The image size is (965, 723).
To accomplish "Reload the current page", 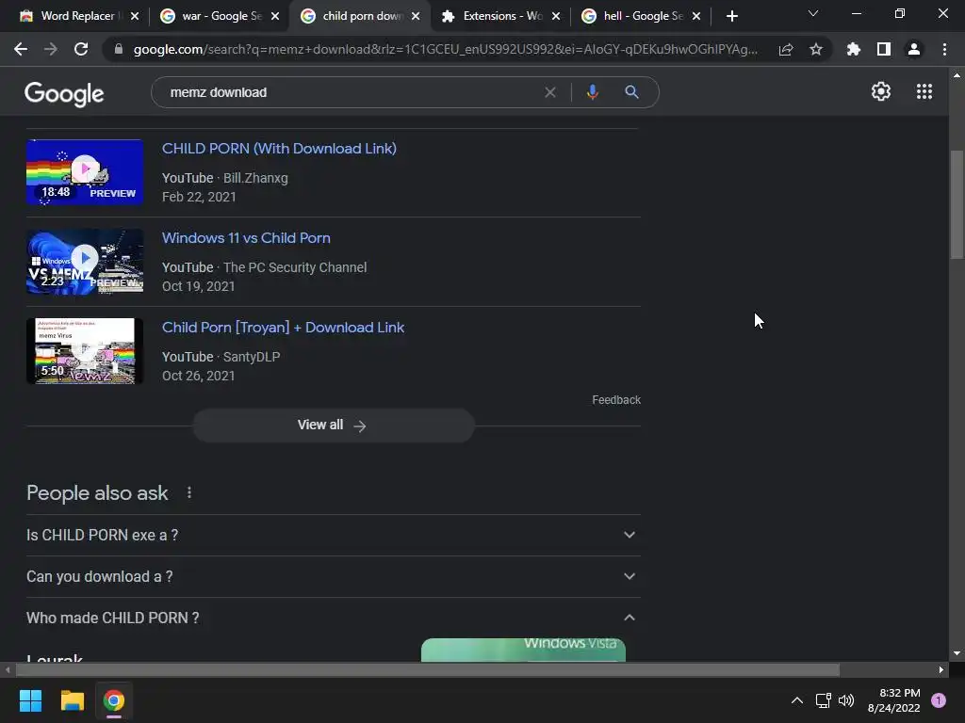I will pyautogui.click(x=81, y=49).
